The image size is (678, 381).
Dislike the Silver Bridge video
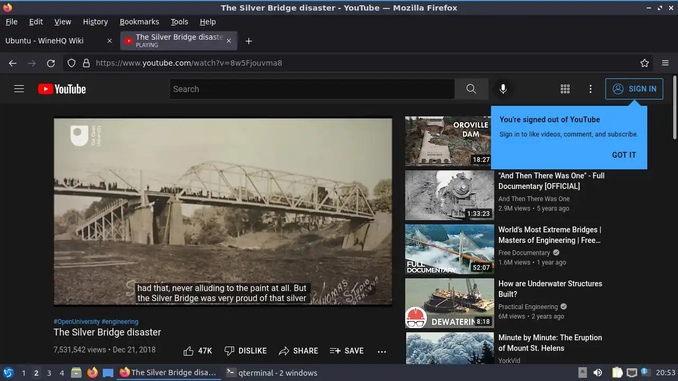245,351
